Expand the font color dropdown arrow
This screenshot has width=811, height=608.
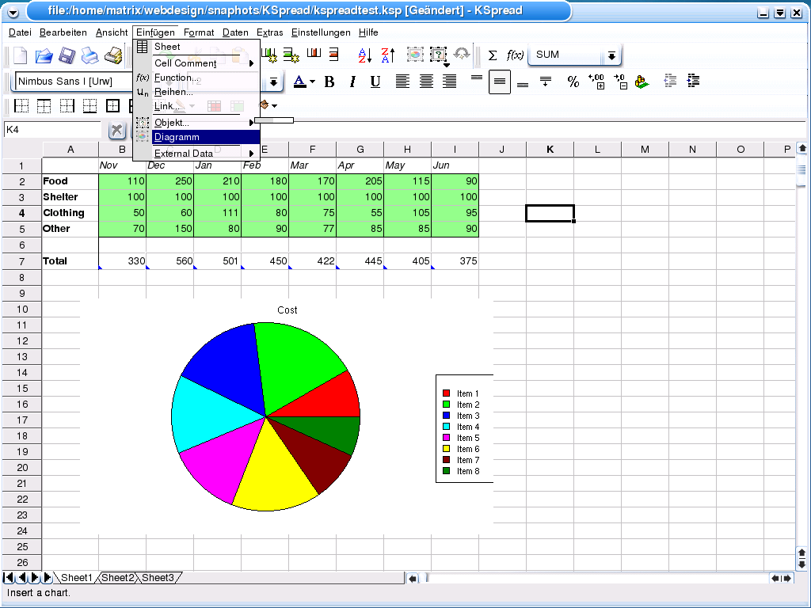312,82
